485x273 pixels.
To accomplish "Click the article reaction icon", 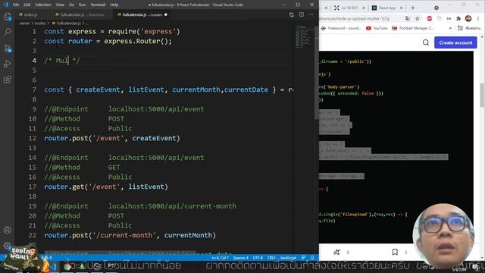I will coord(336,252).
